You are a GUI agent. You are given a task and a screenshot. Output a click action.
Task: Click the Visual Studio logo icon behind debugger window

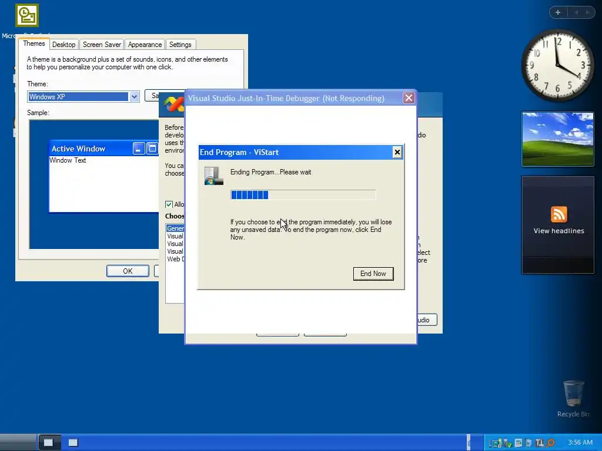[173, 104]
